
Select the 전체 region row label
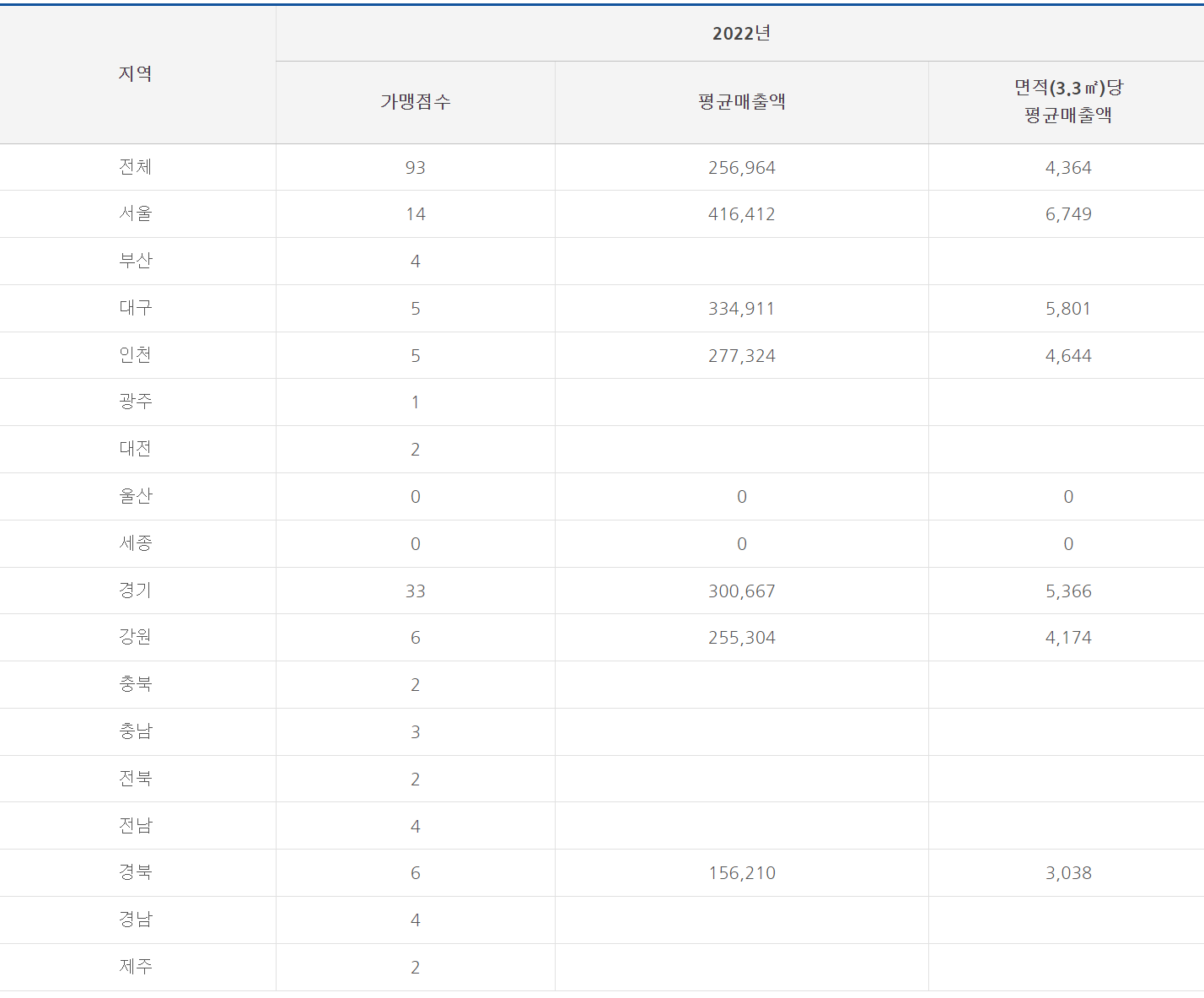point(136,167)
